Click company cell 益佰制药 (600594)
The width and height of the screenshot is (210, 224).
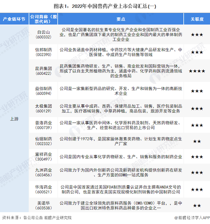pyautogui.click(x=43, y=91)
